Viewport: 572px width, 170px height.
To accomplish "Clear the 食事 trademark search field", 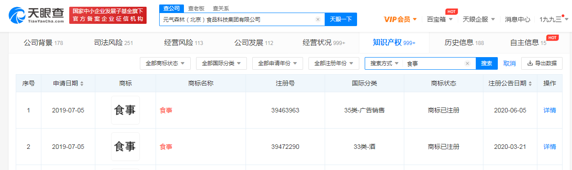I will 468,63.
